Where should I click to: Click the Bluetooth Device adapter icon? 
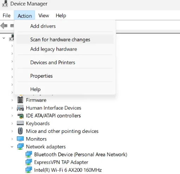pyautogui.click(x=28, y=154)
